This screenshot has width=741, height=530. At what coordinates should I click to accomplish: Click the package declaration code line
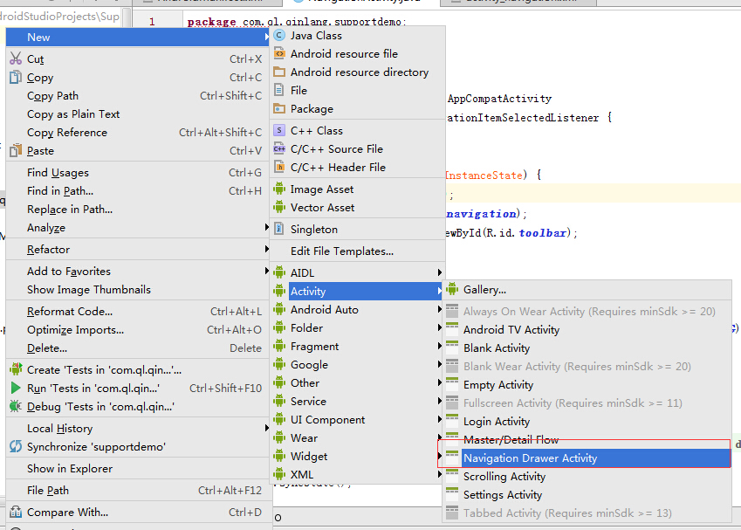(x=296, y=22)
